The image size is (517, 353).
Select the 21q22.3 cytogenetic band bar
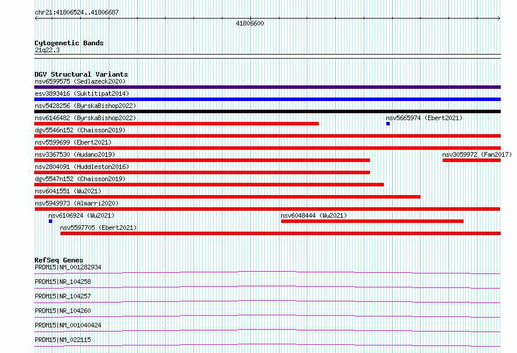pyautogui.click(x=267, y=56)
